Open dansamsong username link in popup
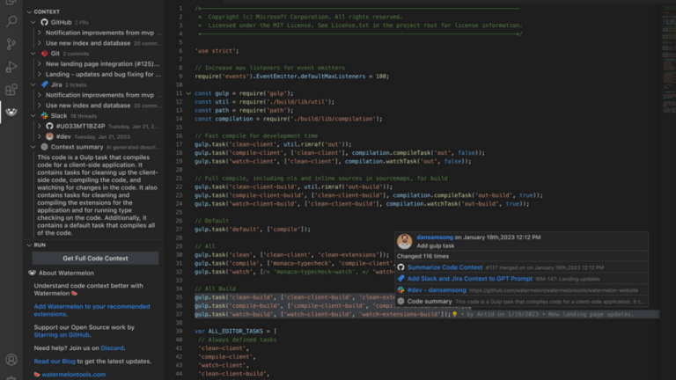676x380 pixels. coord(435,237)
